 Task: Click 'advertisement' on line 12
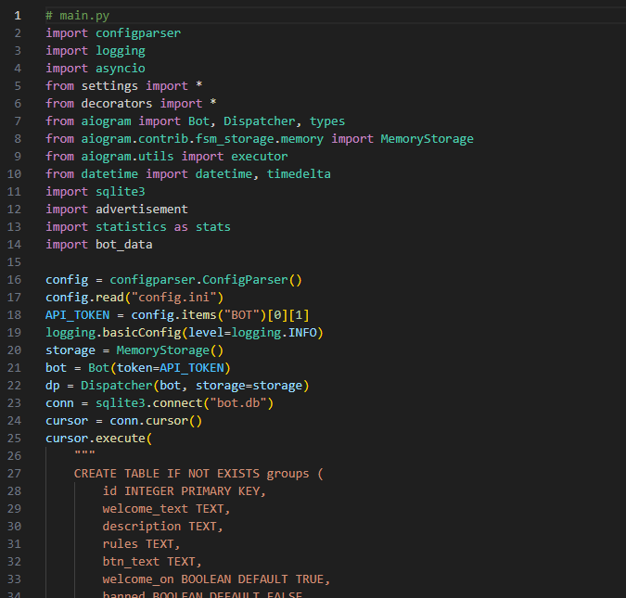pos(142,210)
